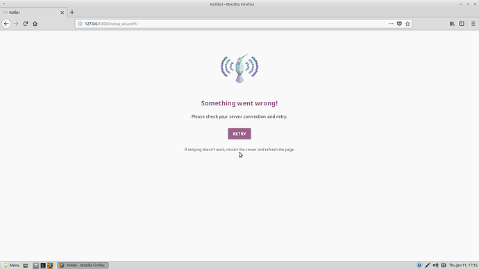Image resolution: width=479 pixels, height=269 pixels.
Task: Select the 'Something went wrong!' heading
Action: (x=239, y=103)
